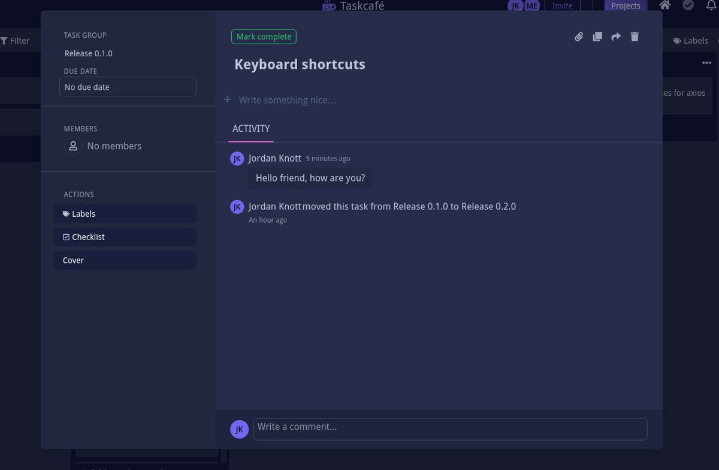The image size is (719, 470).
Task: Click the Taskcafé logo icon
Action: point(329,5)
